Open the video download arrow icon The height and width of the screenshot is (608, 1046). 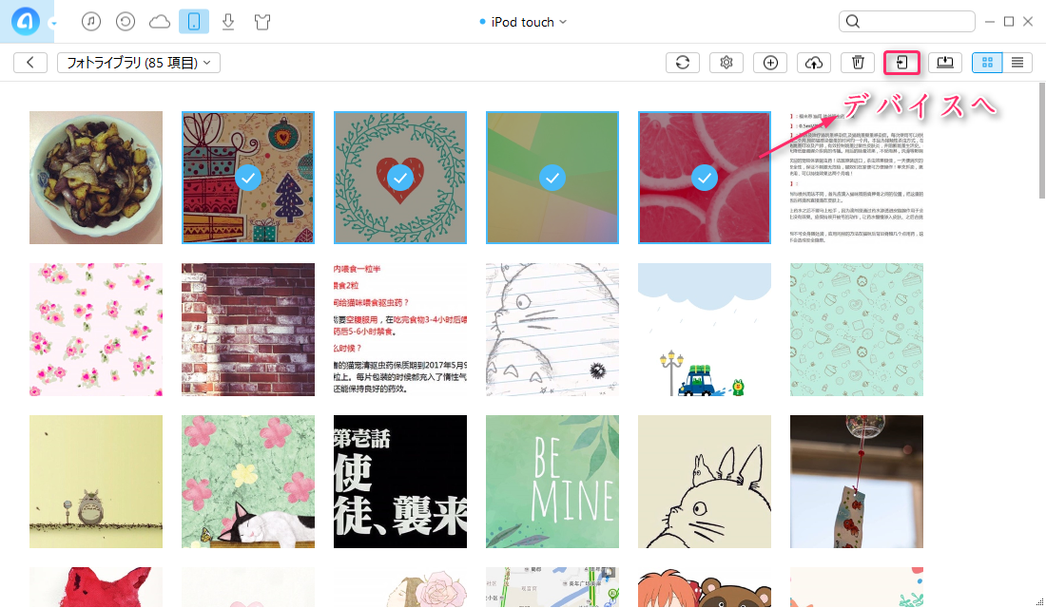[228, 21]
